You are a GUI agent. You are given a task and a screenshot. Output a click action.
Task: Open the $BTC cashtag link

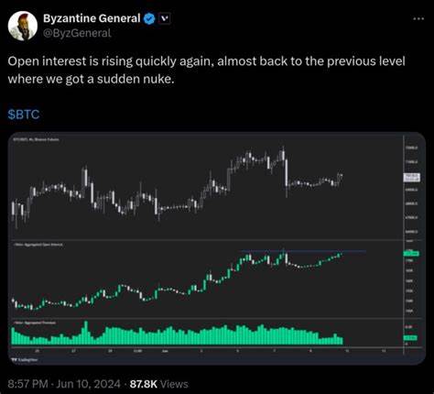24,115
